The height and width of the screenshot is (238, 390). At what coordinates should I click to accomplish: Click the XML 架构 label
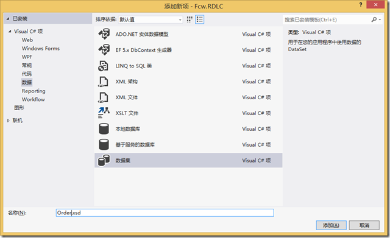[126, 82]
